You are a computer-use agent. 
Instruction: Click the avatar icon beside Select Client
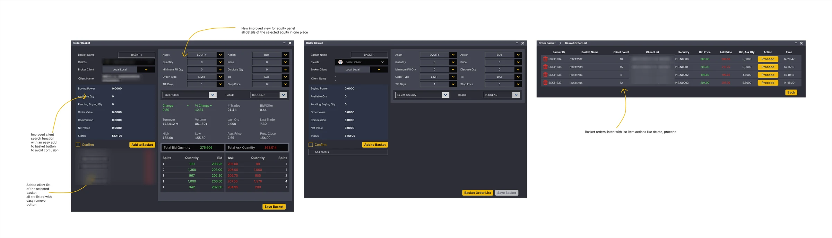click(340, 62)
